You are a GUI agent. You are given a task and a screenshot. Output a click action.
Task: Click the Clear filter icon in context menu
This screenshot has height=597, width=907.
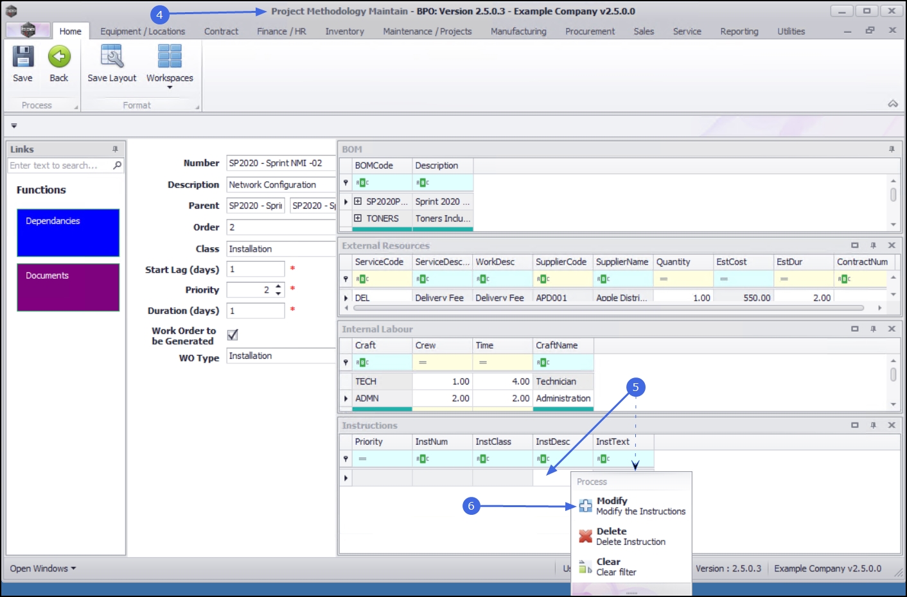point(585,566)
